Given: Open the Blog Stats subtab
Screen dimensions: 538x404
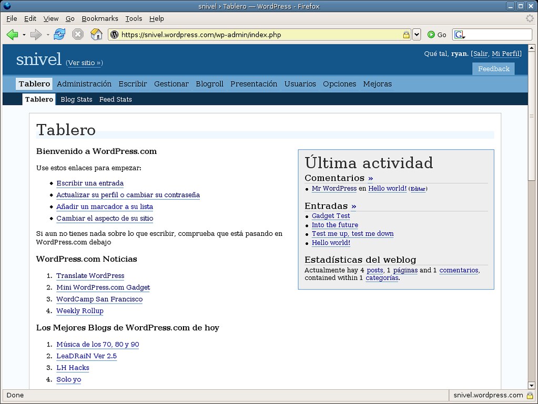Looking at the screenshot, I should [76, 99].
